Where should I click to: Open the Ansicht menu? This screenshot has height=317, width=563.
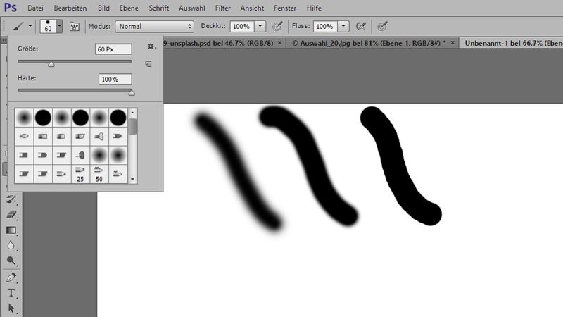click(253, 8)
